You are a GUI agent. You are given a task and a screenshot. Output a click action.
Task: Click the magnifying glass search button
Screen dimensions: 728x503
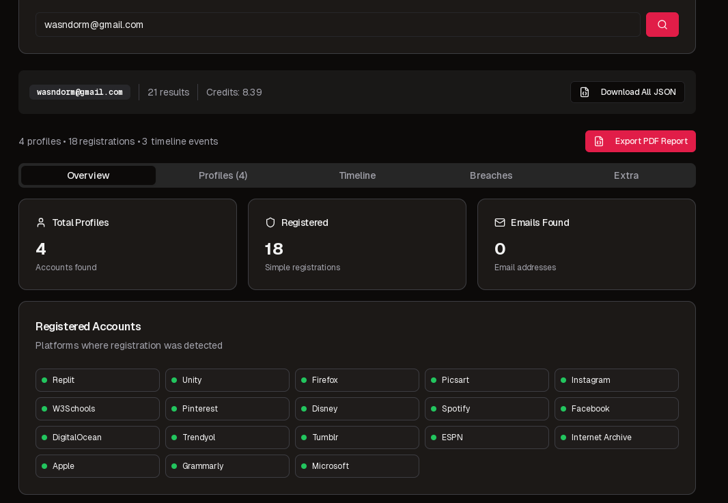click(662, 25)
